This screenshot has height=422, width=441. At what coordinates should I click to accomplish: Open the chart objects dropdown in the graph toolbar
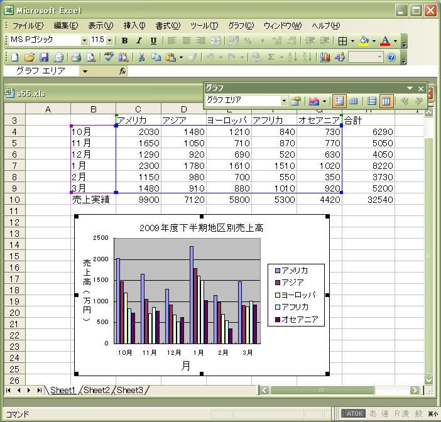(x=284, y=100)
